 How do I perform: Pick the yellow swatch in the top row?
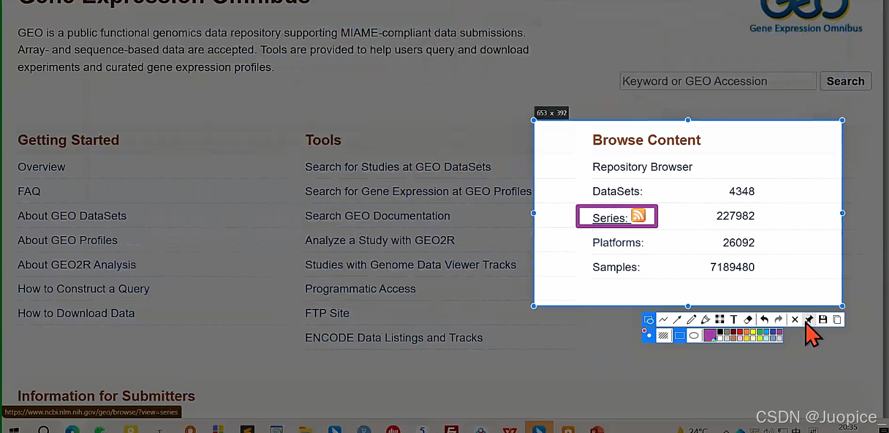753,332
